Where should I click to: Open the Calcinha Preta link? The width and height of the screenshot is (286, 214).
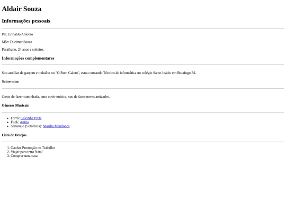(x=31, y=118)
